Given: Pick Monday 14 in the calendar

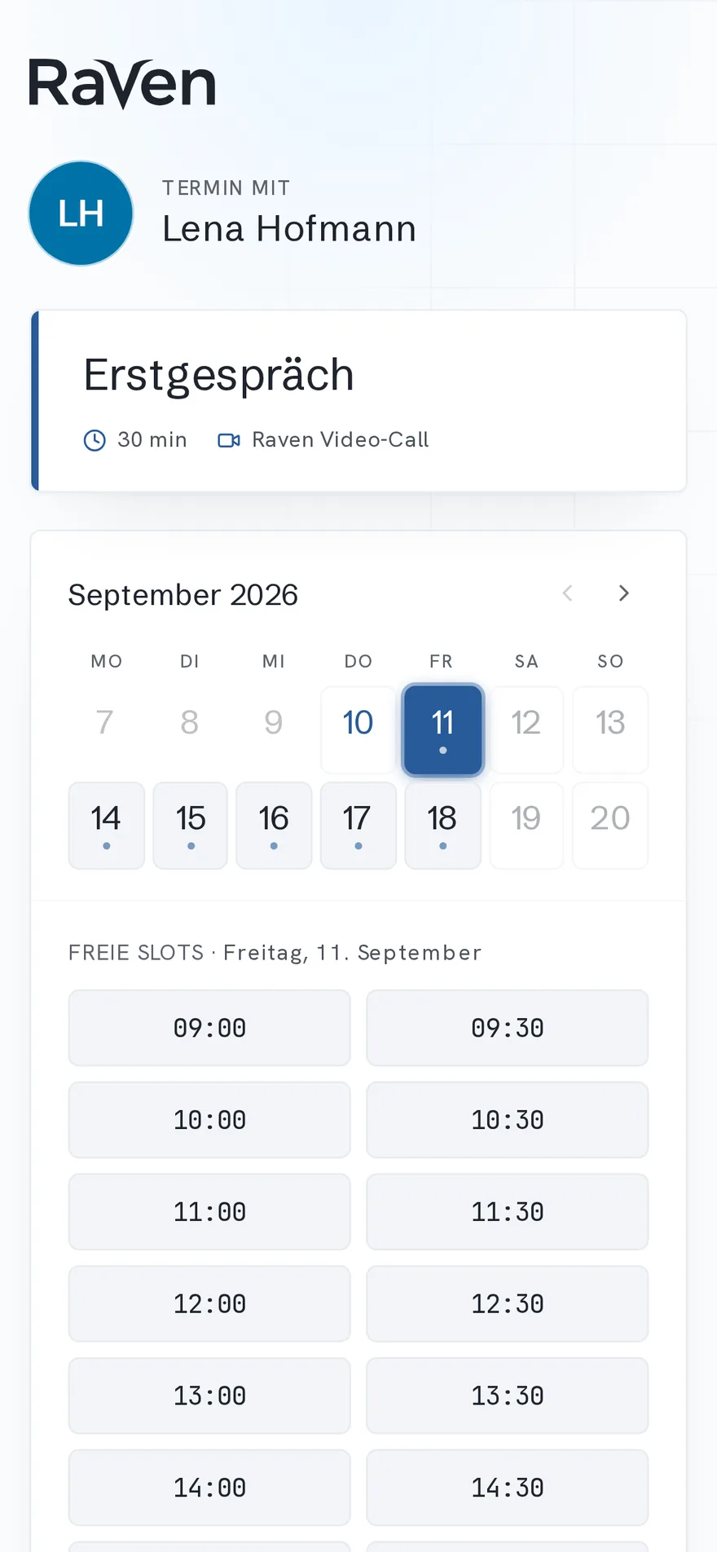Looking at the screenshot, I should tap(107, 826).
